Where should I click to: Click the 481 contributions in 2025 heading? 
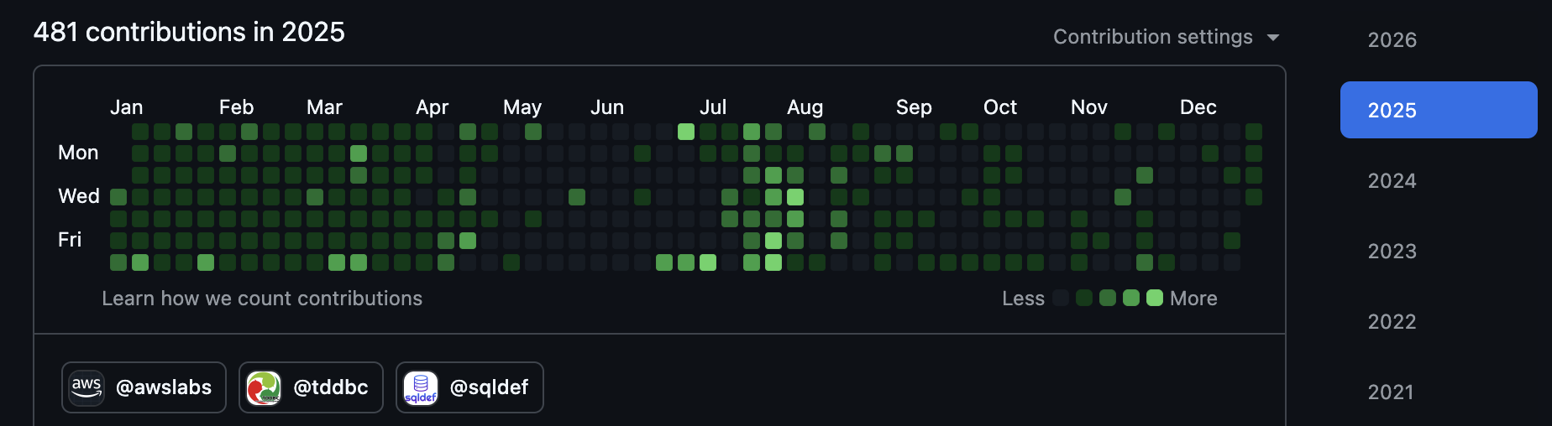click(x=189, y=32)
